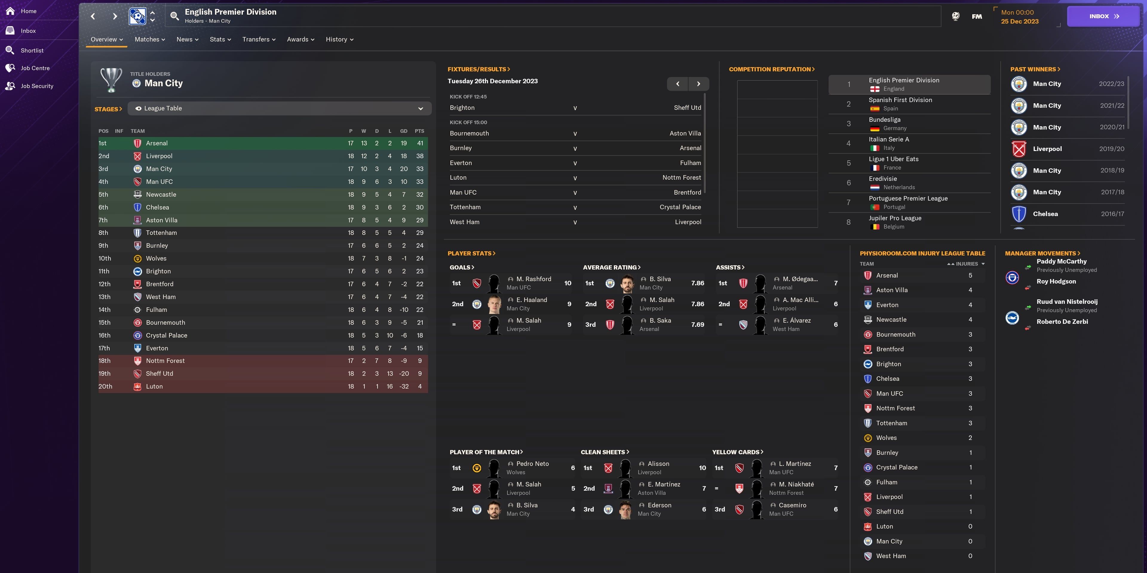Click previous arrow on fixtures calendar
The image size is (1147, 573).
pyautogui.click(x=677, y=83)
